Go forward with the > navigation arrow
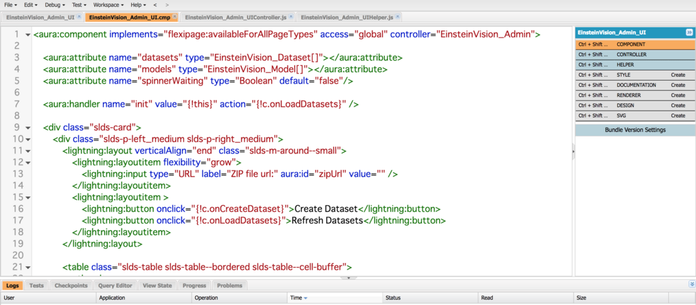This screenshot has width=696, height=305. click(x=167, y=5)
